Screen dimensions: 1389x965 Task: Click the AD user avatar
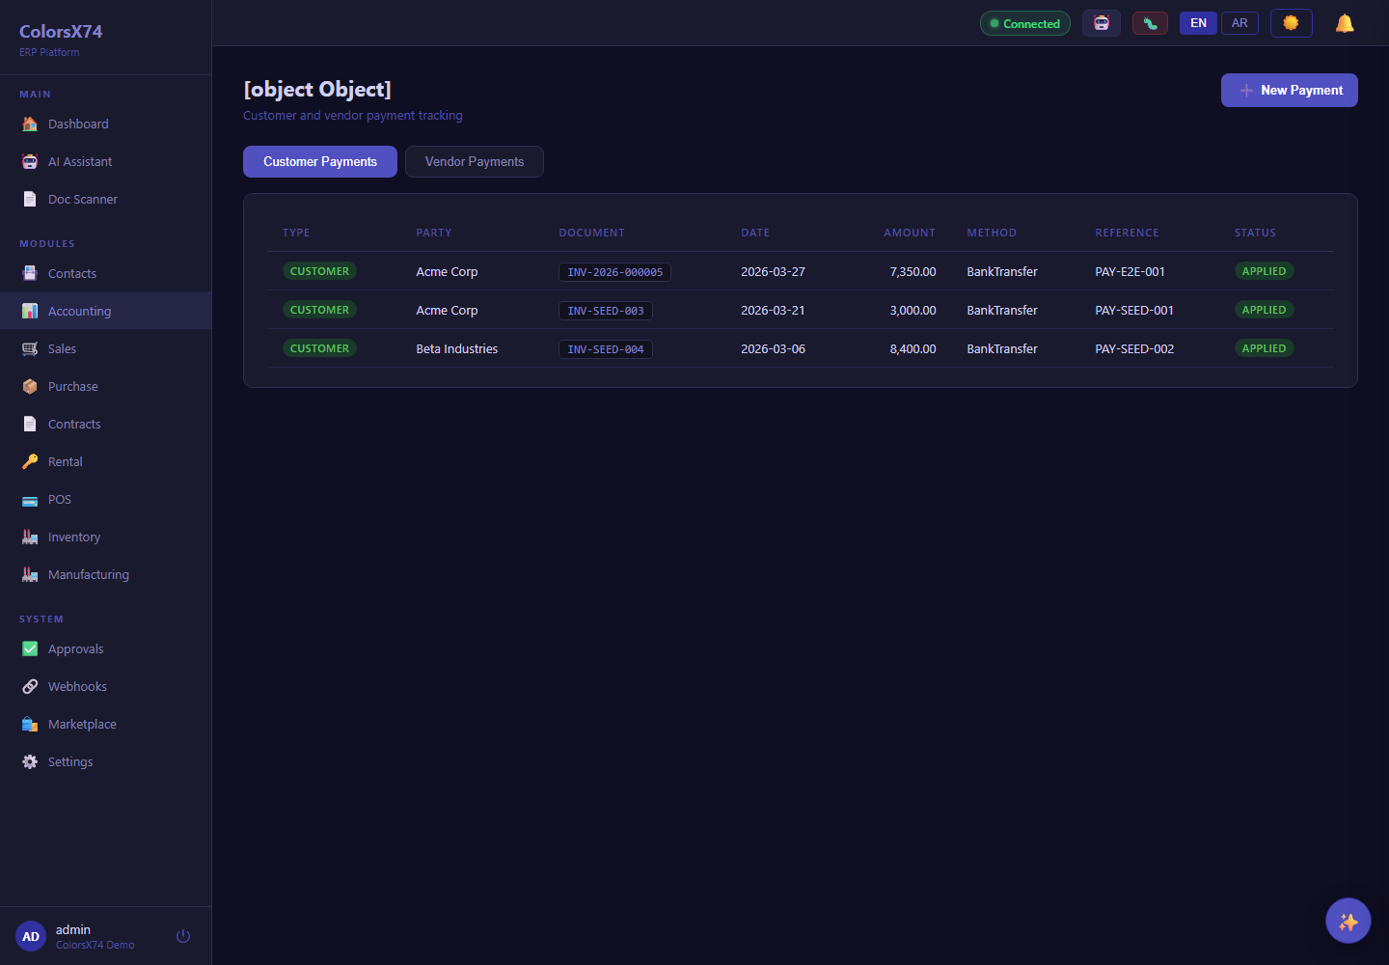point(31,936)
